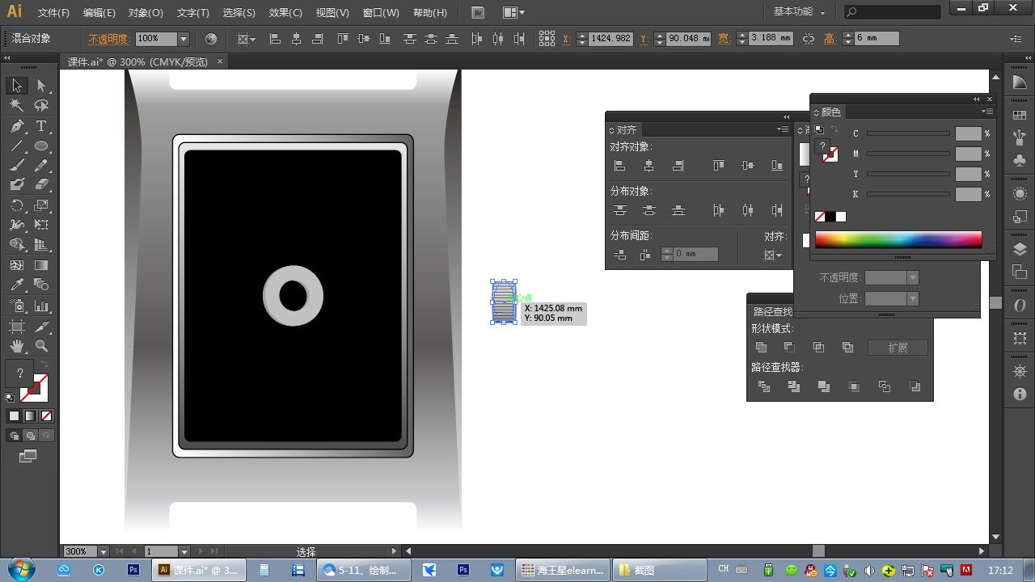This screenshot has height=582, width=1035.
Task: Click recolor artwork wheel icon in control bar
Action: 211,39
